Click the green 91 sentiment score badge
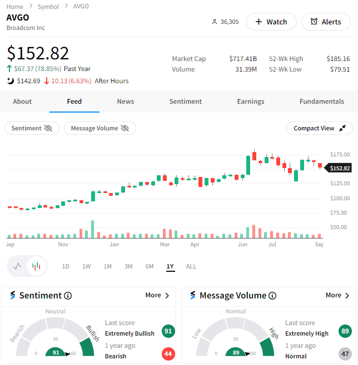 click(168, 331)
